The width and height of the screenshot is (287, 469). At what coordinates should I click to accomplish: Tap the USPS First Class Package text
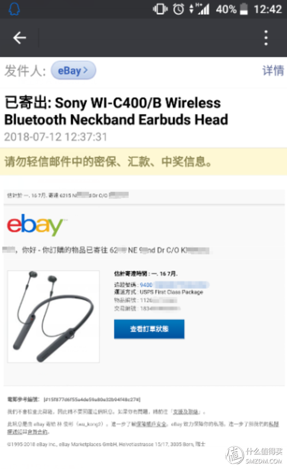[171, 292]
